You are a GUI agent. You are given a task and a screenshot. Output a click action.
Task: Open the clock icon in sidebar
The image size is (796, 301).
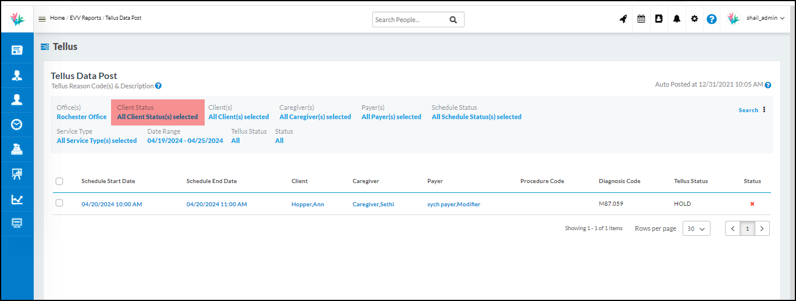(x=17, y=124)
